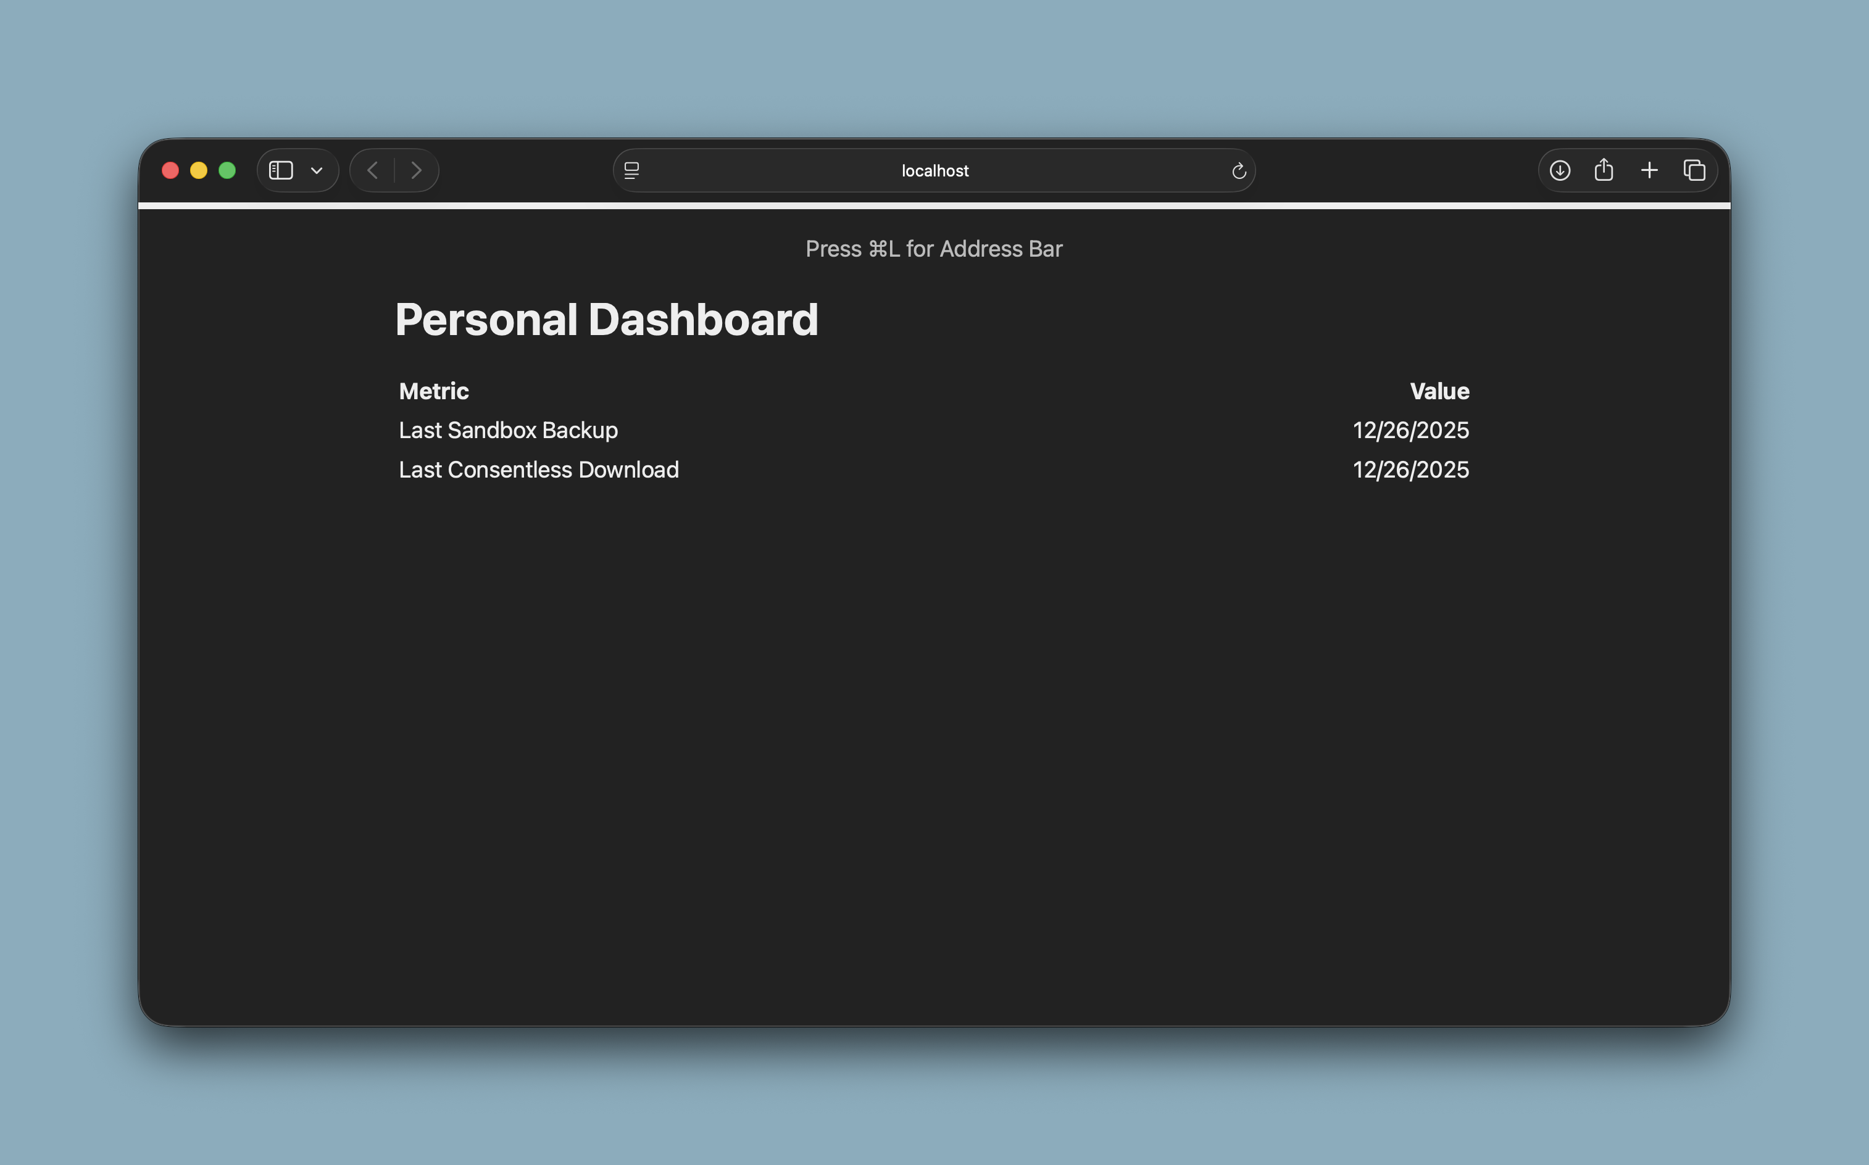
Task: Go forward with the forward arrow
Action: pyautogui.click(x=416, y=170)
